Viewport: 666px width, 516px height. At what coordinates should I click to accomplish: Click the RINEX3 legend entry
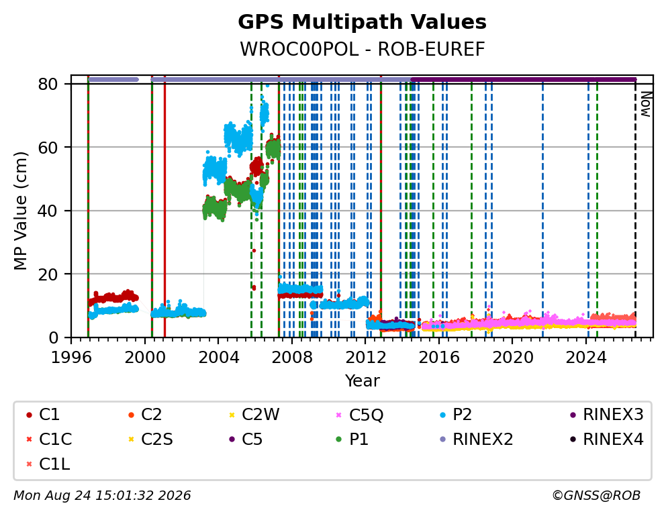[607, 415]
